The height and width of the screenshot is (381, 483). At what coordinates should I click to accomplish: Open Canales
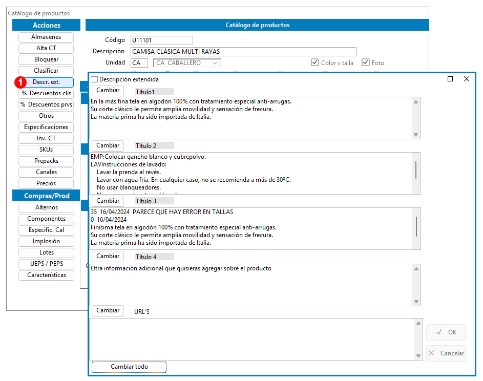[46, 172]
